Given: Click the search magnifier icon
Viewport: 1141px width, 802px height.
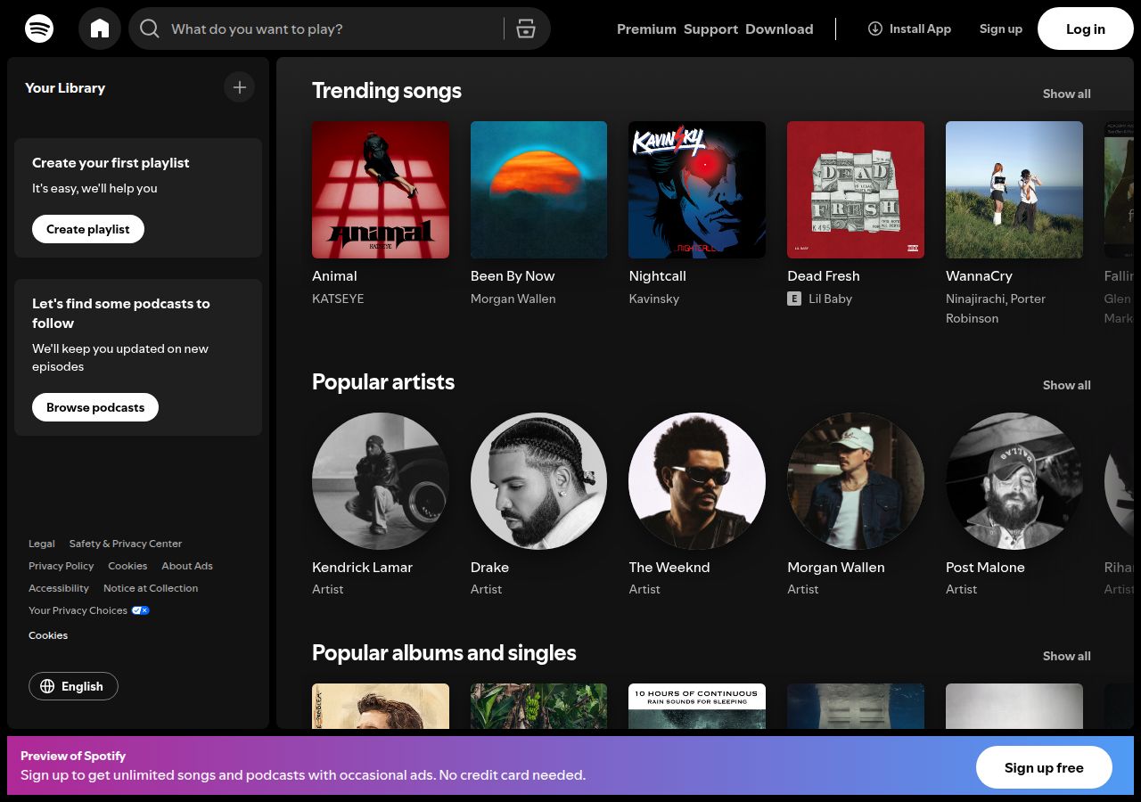Looking at the screenshot, I should click(x=150, y=29).
